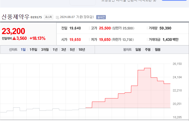Click the 거래량 value 59,390

pyautogui.click(x=165, y=28)
